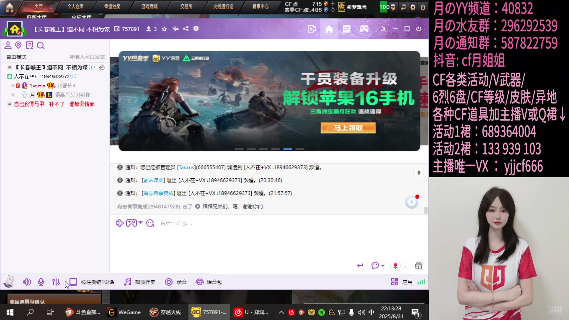Open the audio mixer sliders icon
The width and height of the screenshot is (569, 320).
(x=56, y=282)
